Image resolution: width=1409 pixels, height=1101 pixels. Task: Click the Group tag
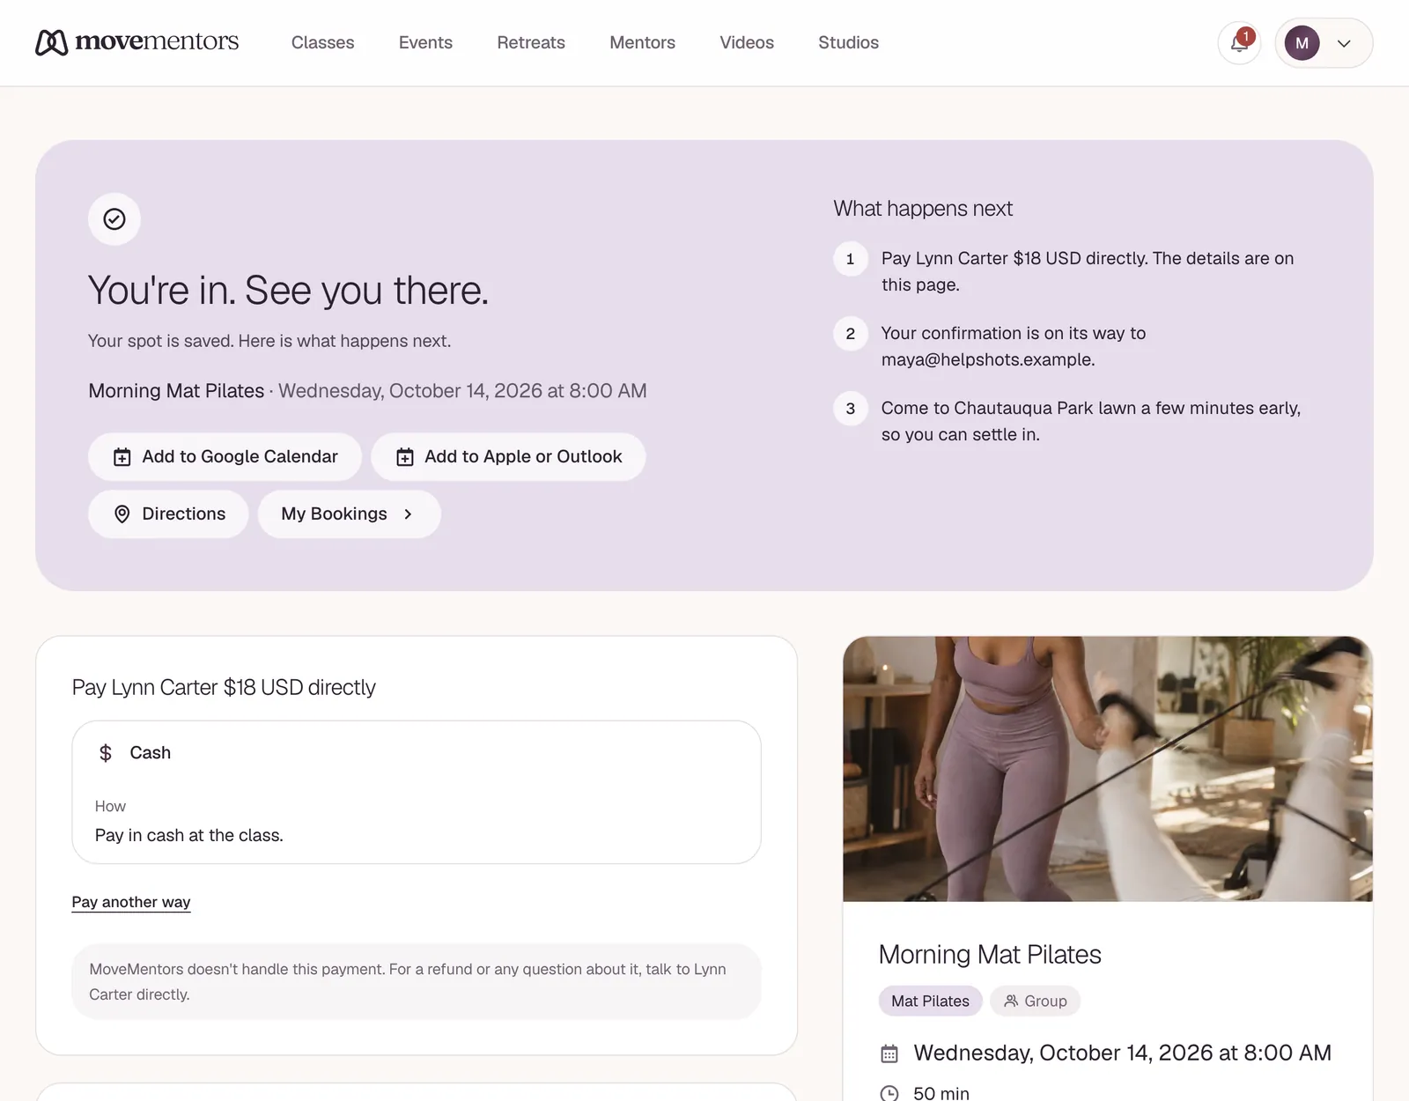click(x=1035, y=1001)
